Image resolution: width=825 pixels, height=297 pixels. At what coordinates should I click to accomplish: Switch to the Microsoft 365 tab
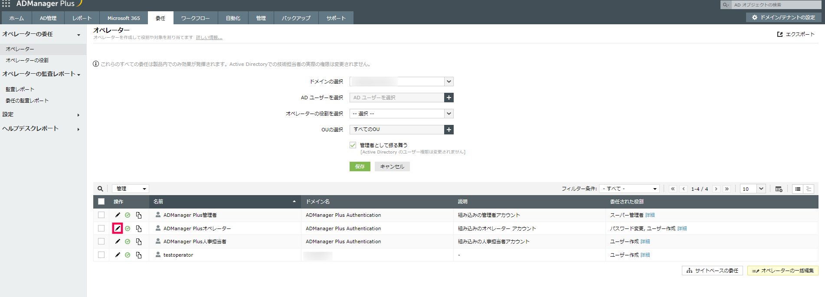pos(124,18)
